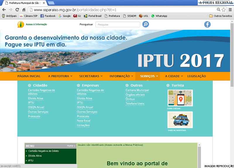Open the Facebook page icon
This screenshot has height=168, width=234.
point(207,24)
